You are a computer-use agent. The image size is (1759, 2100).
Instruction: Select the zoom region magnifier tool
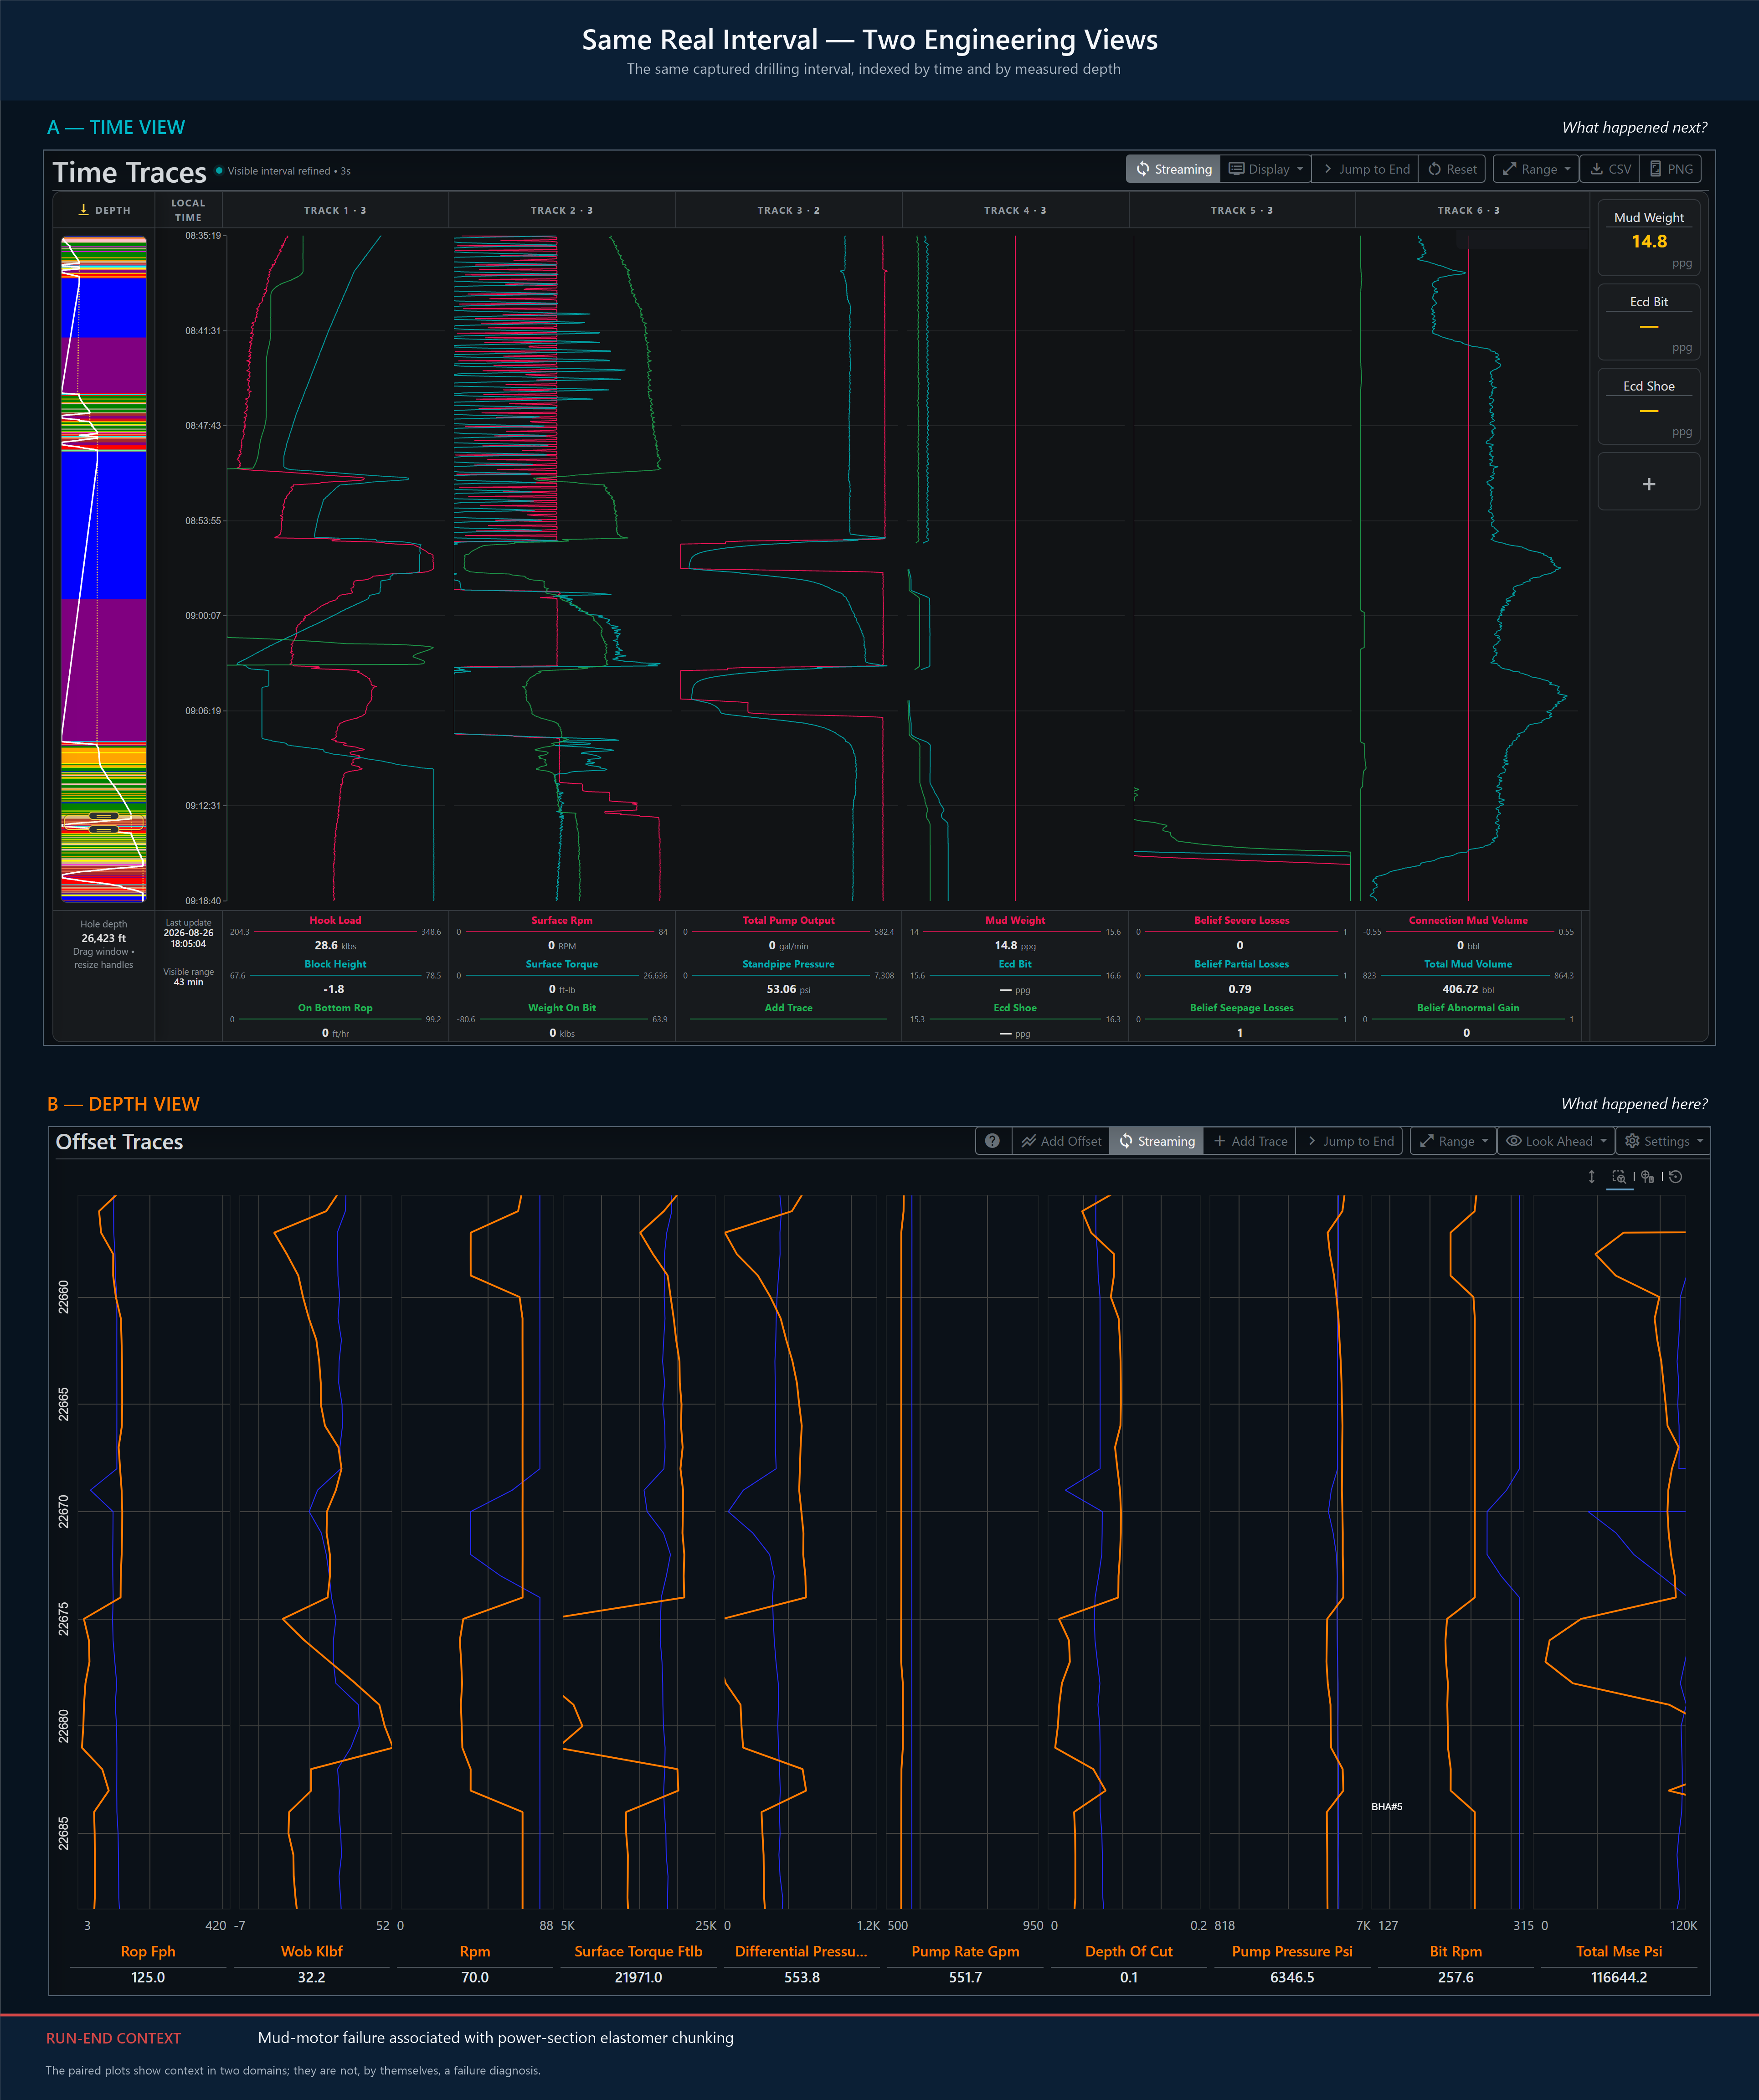[1619, 1177]
